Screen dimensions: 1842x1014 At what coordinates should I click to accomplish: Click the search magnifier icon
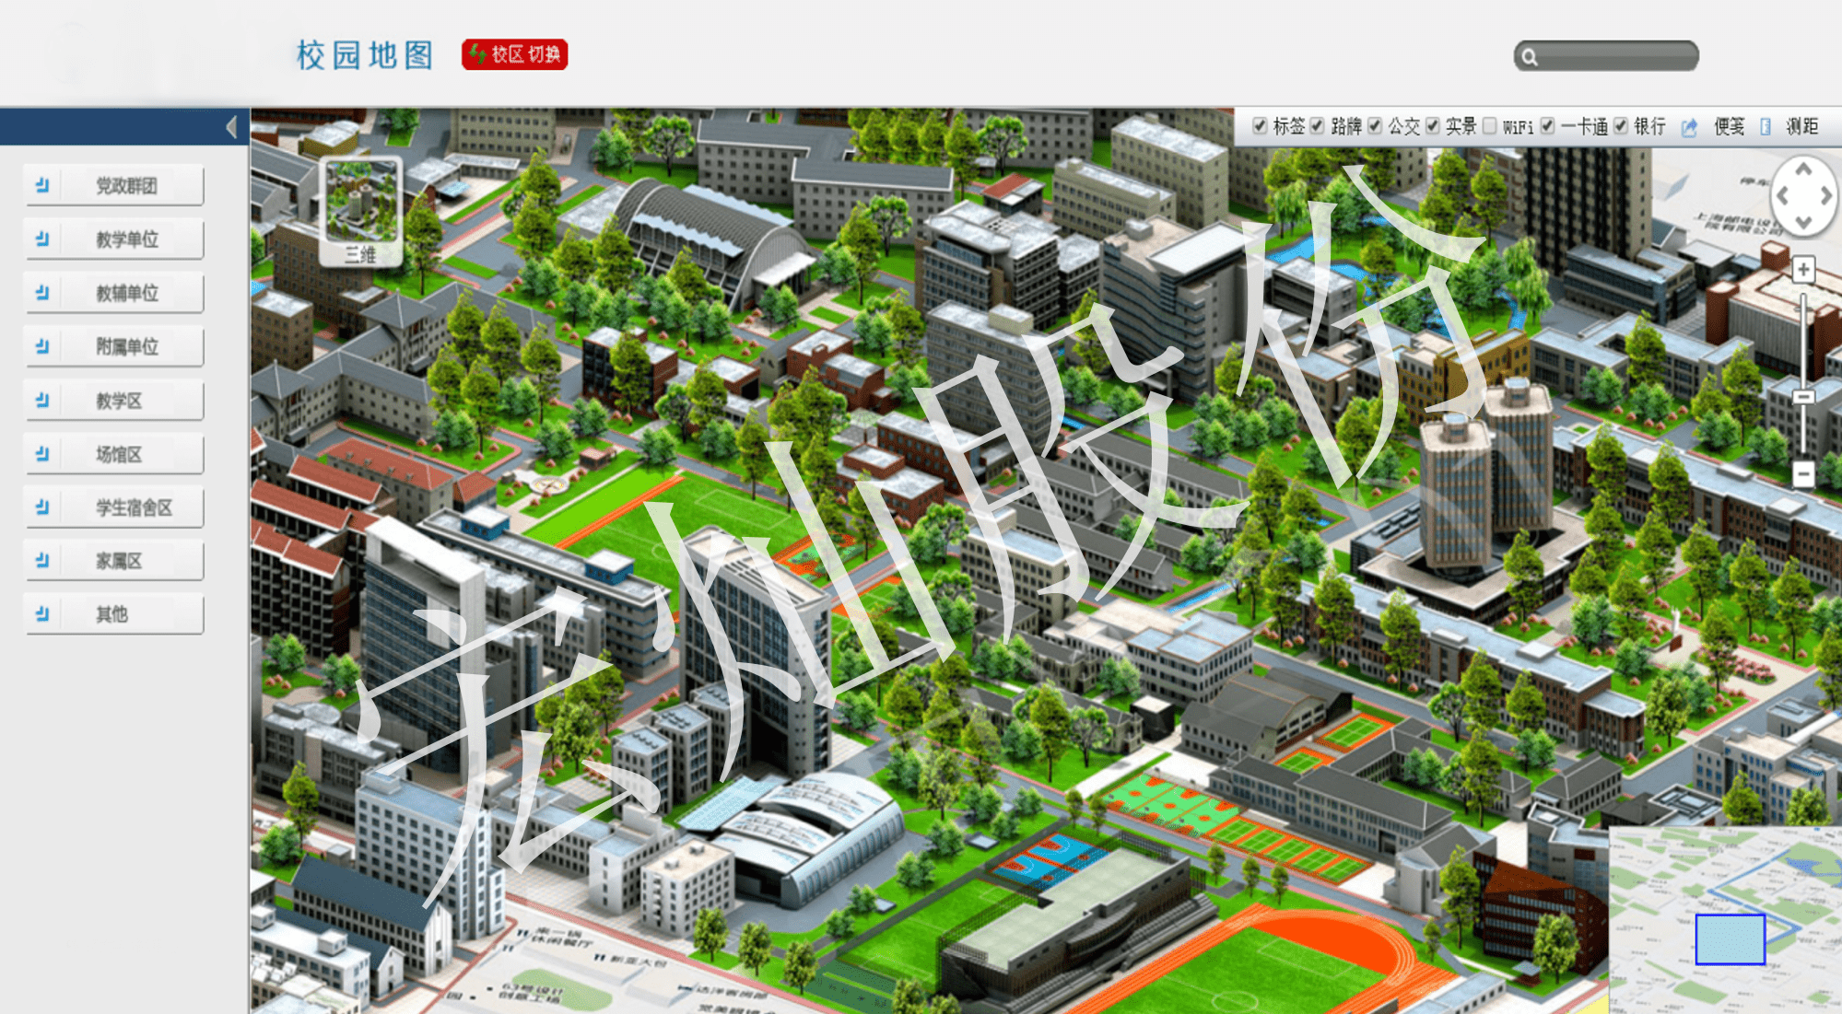tap(1530, 57)
